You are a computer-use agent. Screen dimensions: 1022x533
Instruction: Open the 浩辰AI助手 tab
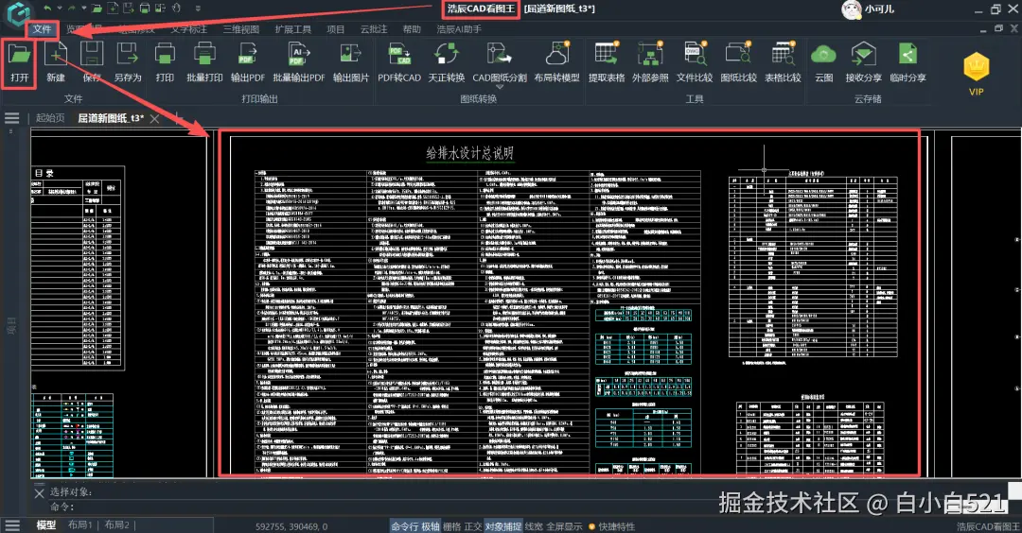point(460,29)
